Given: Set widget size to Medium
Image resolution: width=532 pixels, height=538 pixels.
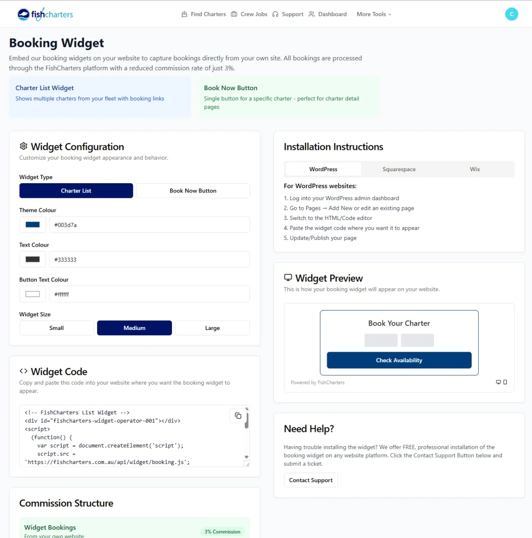Looking at the screenshot, I should (x=135, y=328).
